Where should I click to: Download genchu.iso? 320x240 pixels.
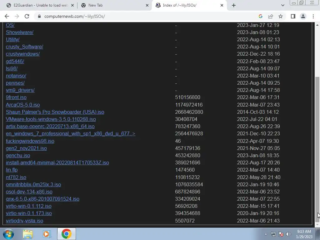(18, 156)
